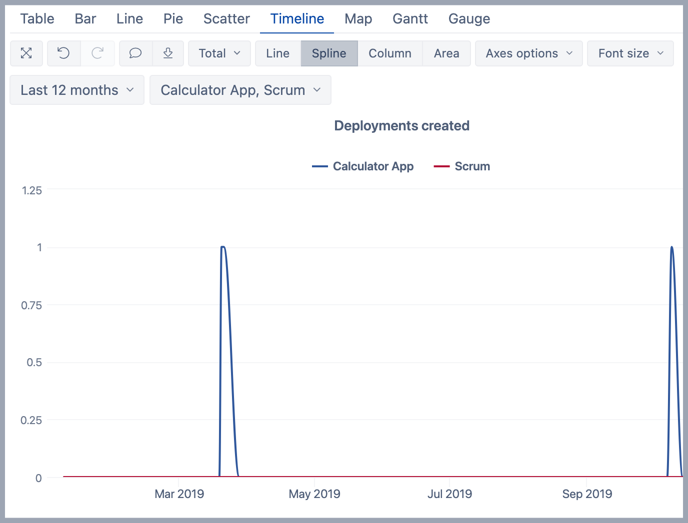Switch chart type to Line
The width and height of the screenshot is (688, 523).
(277, 53)
